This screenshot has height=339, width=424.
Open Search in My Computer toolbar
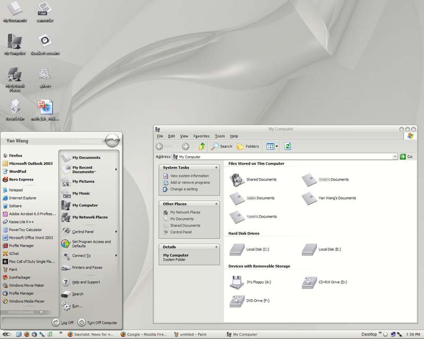(x=222, y=146)
